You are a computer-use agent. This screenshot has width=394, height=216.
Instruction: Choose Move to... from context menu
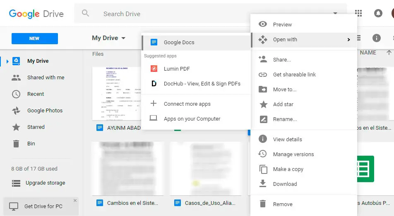pos(303,90)
